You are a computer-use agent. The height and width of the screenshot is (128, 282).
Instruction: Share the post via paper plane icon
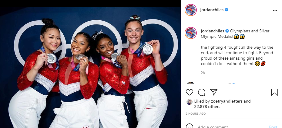[x=214, y=92]
